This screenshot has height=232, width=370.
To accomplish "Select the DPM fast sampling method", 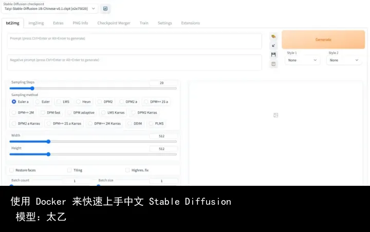I will pos(51,112).
